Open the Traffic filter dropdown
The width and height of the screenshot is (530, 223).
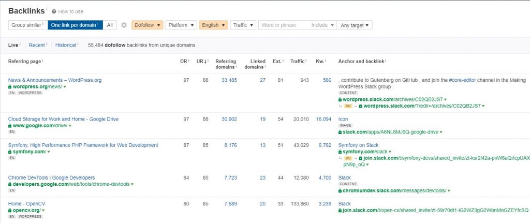[243, 25]
